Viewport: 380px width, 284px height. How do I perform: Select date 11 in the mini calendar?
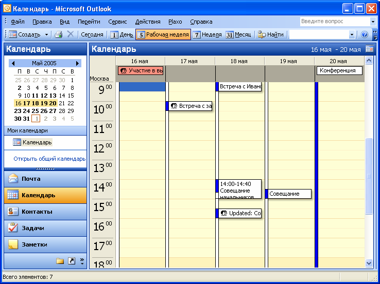tap(35, 96)
